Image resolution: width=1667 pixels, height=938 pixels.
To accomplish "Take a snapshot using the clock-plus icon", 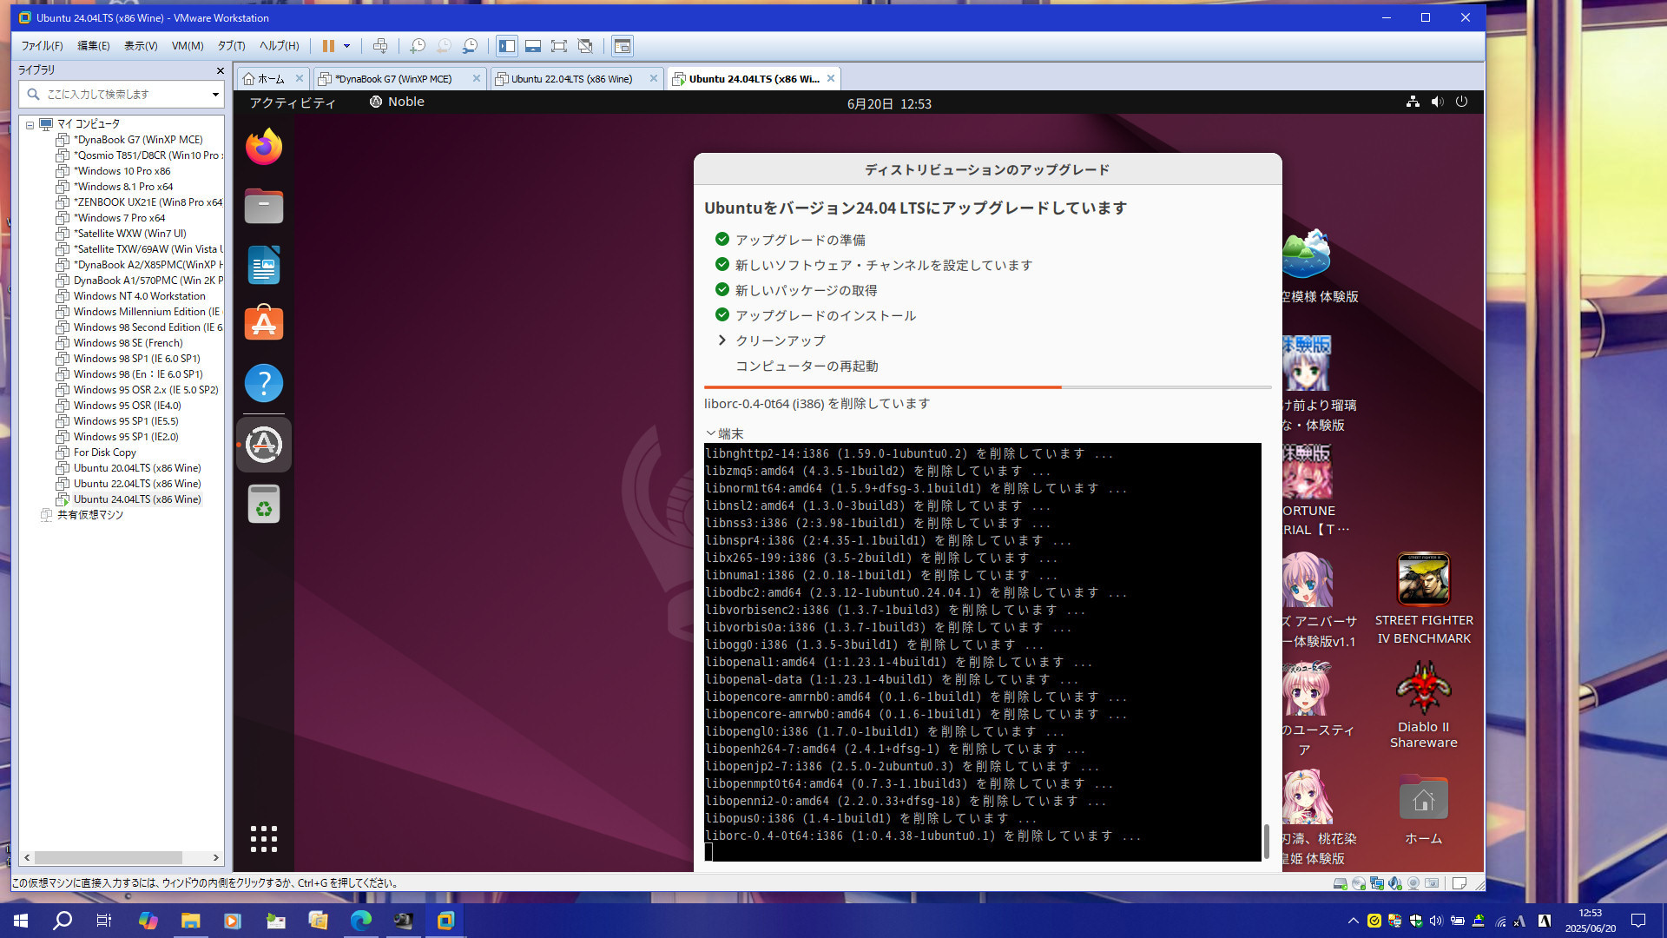I will (x=418, y=46).
